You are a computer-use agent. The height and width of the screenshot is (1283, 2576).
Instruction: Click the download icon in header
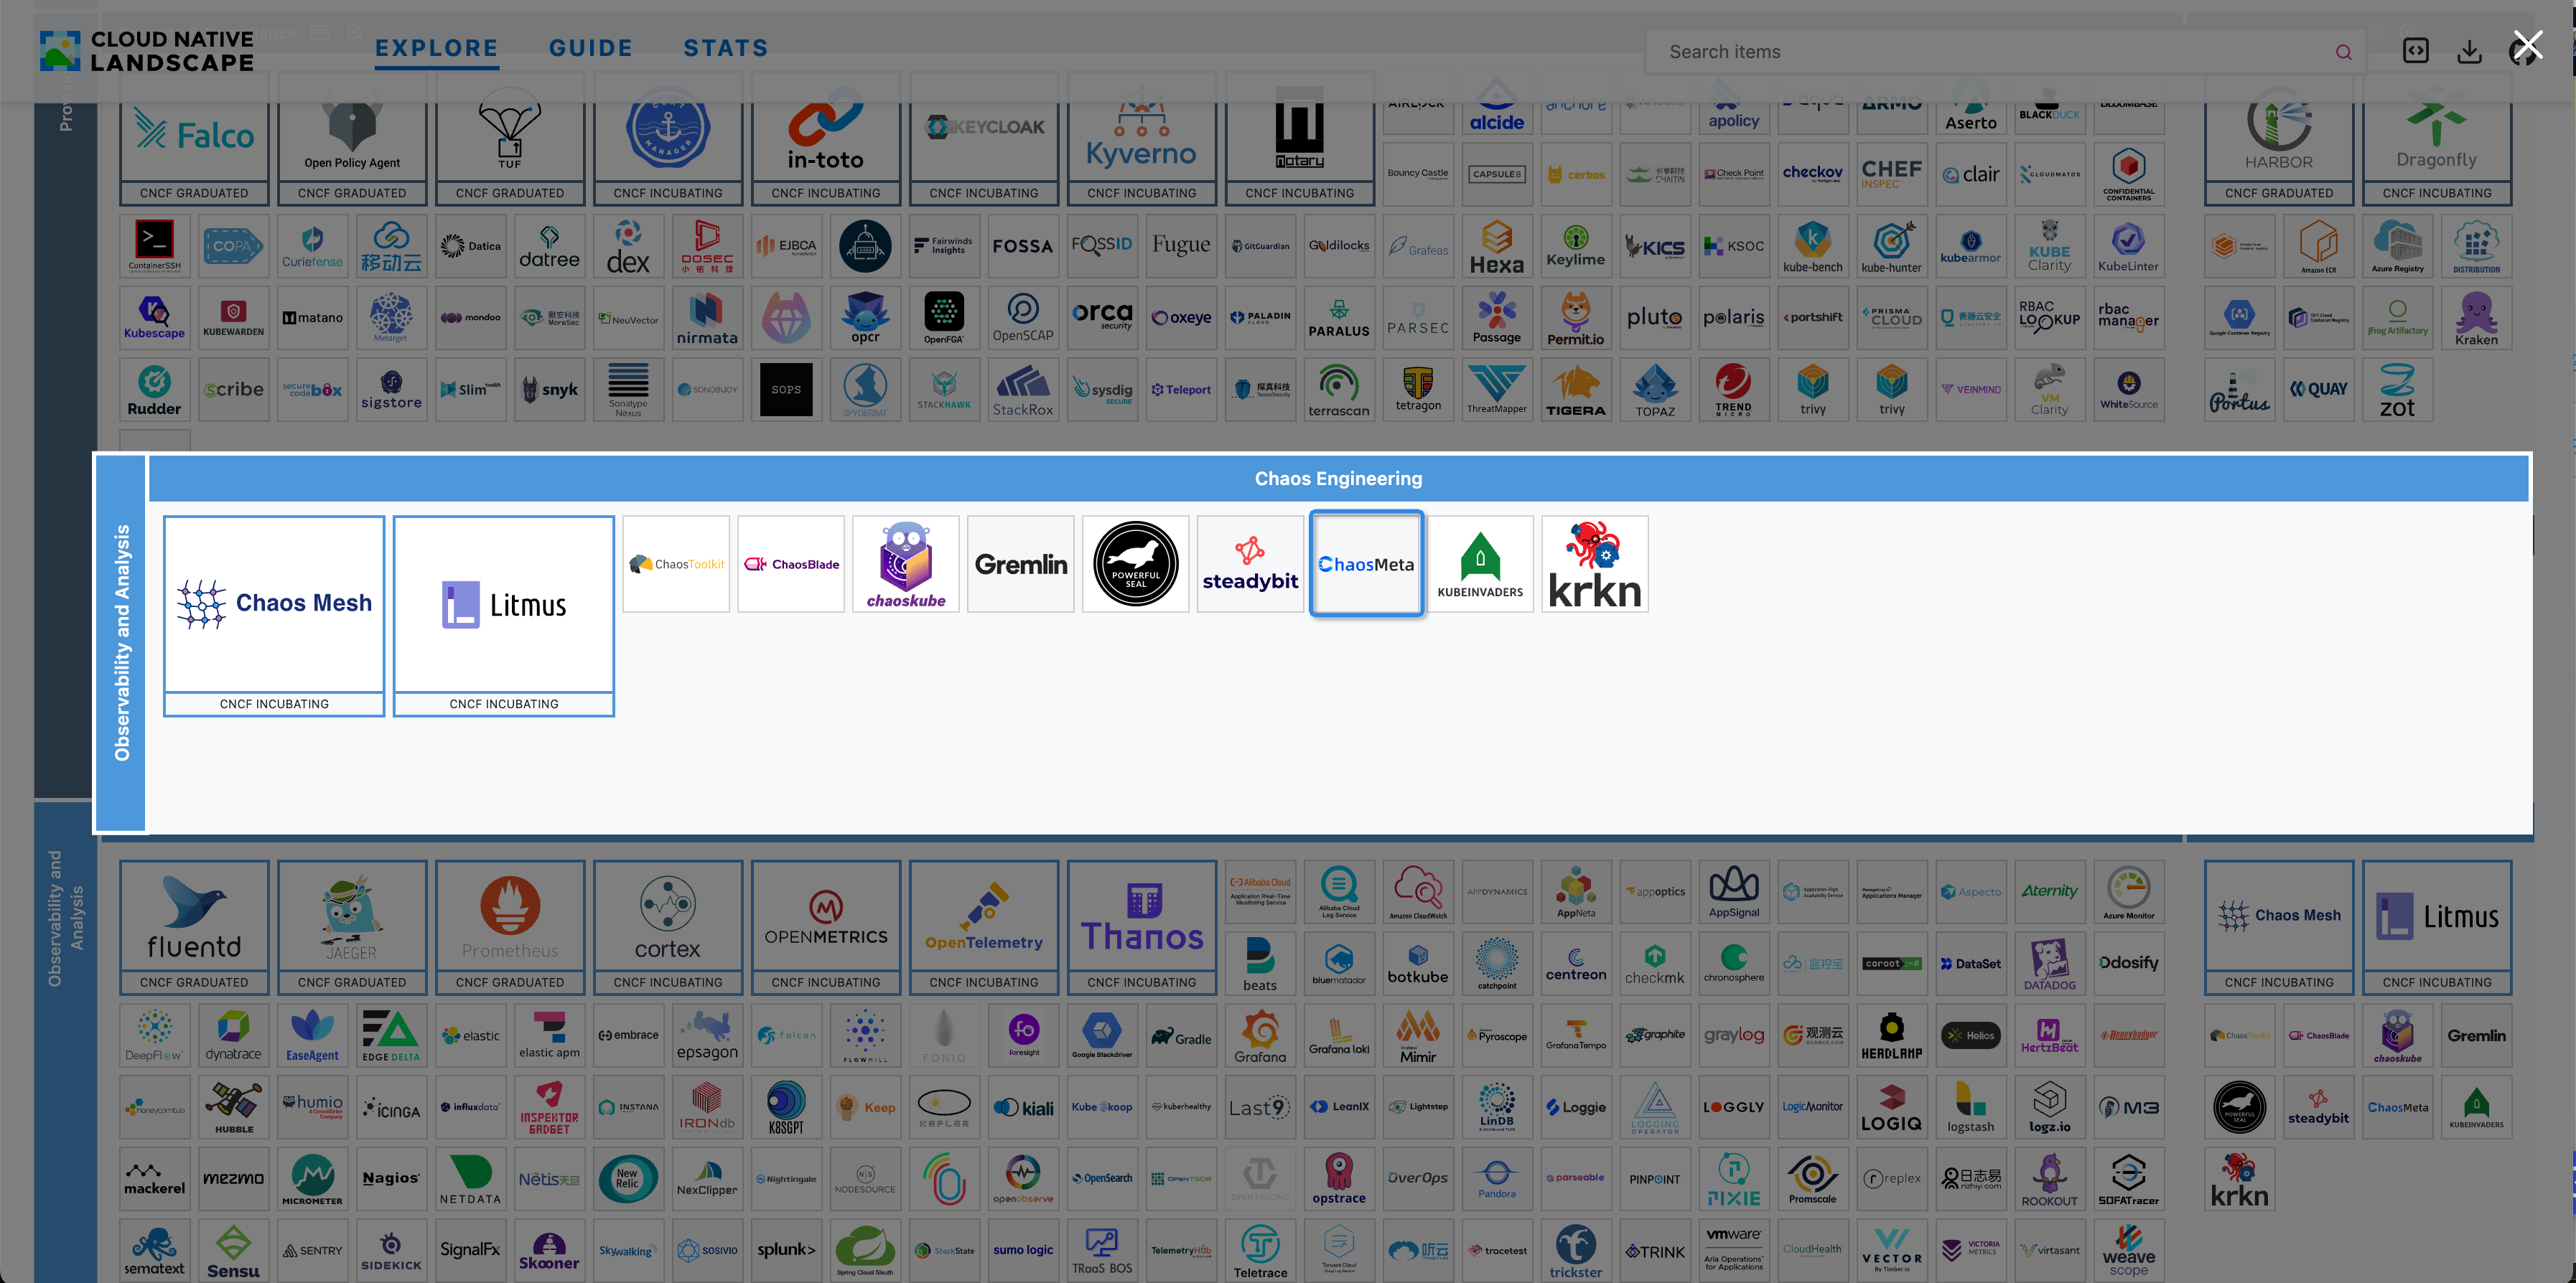pyautogui.click(x=2469, y=51)
